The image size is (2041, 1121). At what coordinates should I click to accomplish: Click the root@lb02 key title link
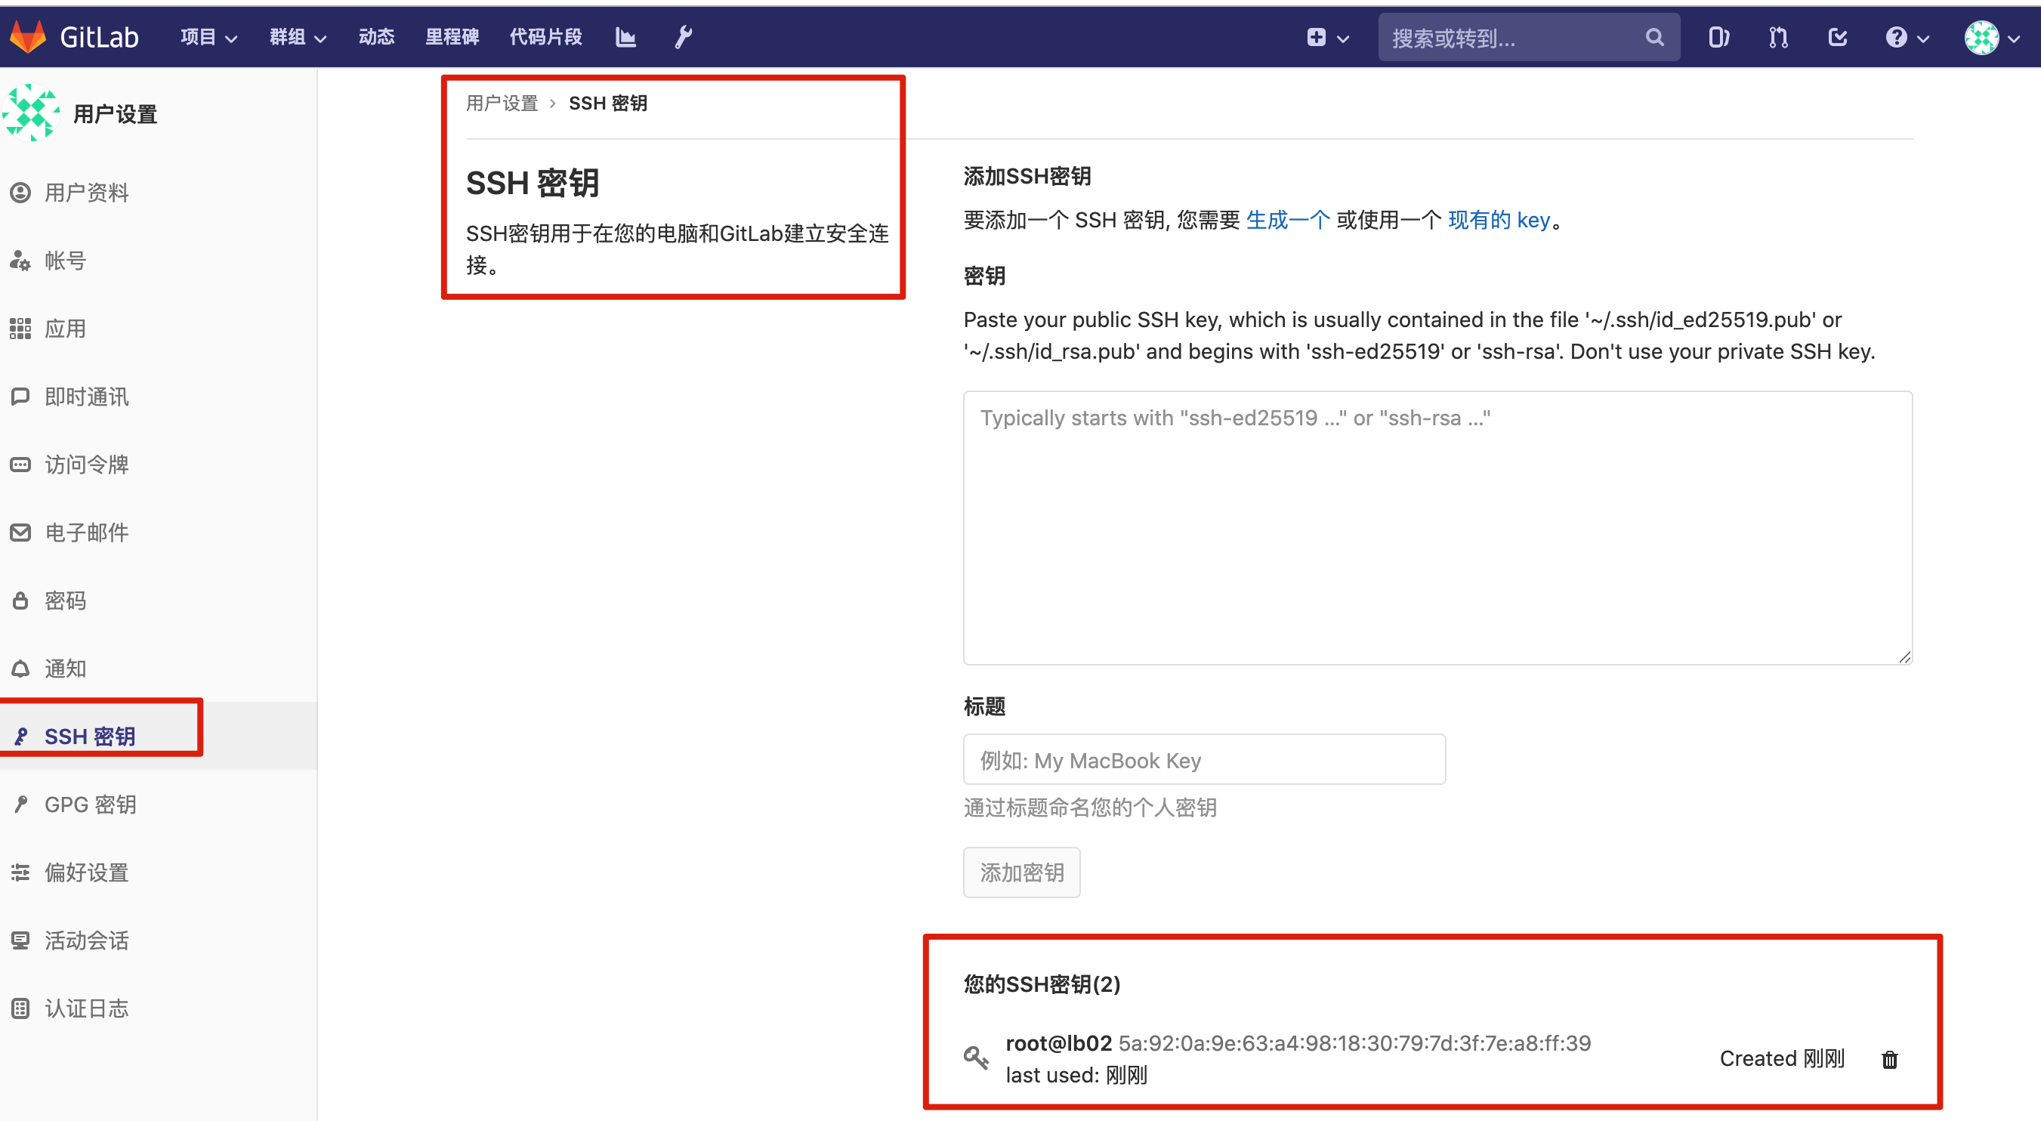pos(1058,1043)
